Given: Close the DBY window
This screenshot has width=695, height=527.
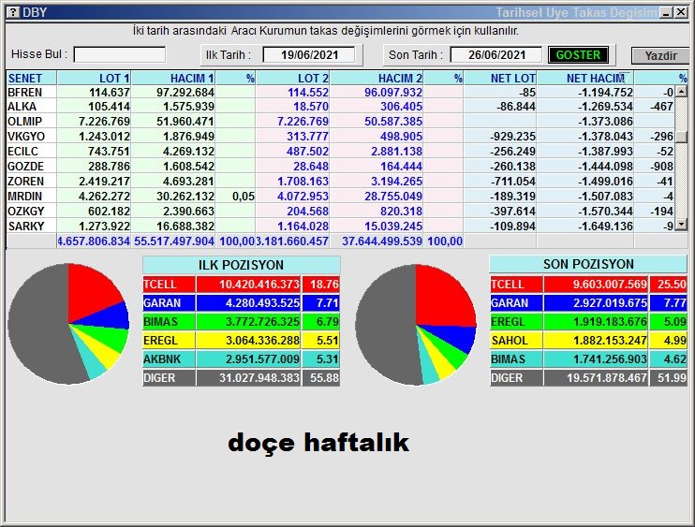Looking at the screenshot, I should pyautogui.click(x=681, y=12).
